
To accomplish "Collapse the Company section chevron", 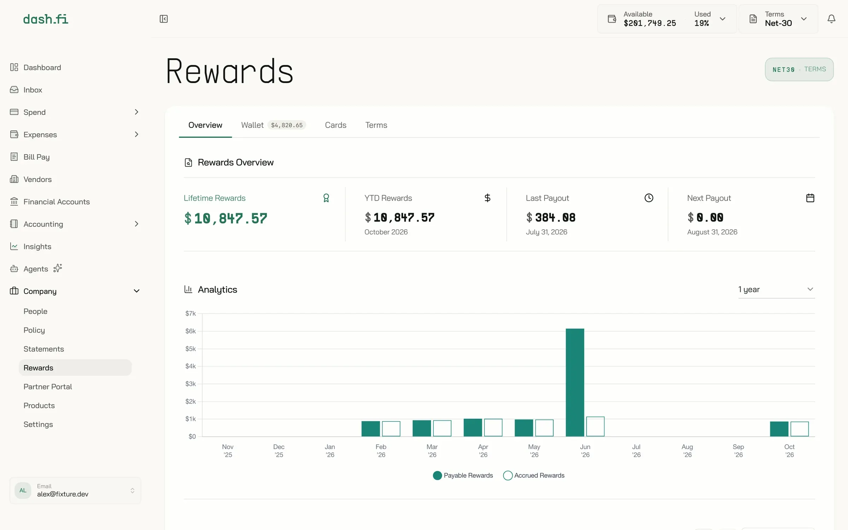I will 136,291.
